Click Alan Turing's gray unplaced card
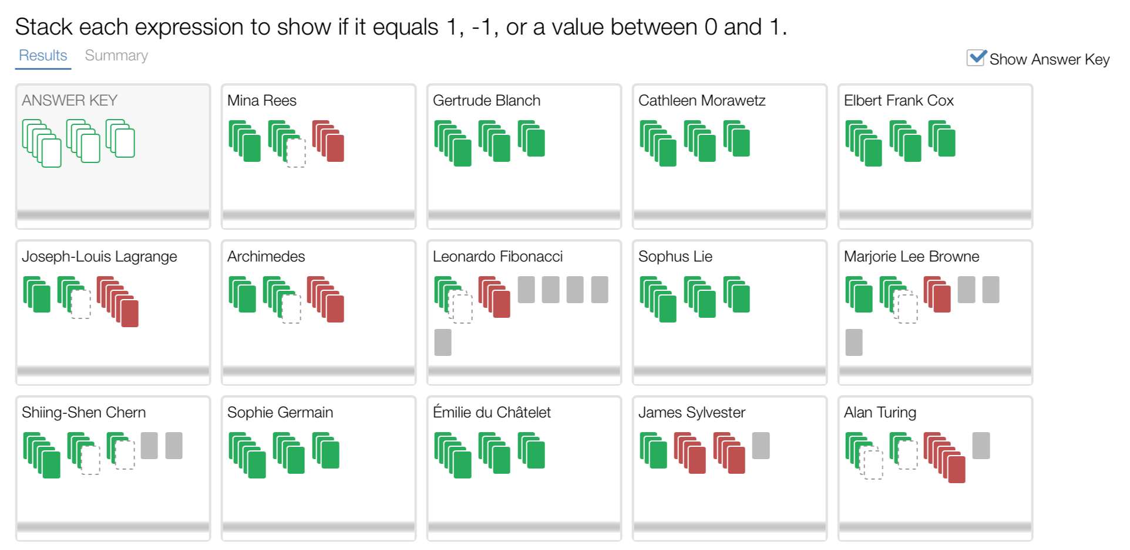Viewport: 1130px width, 550px height. 981,446
